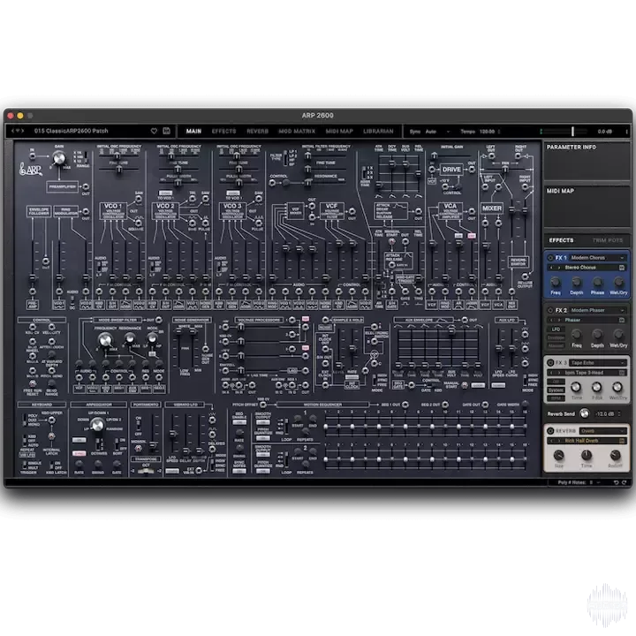Open the Reverb Overb type dropdown

coord(602,431)
